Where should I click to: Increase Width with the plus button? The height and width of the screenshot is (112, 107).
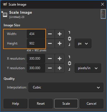pos(60,34)
